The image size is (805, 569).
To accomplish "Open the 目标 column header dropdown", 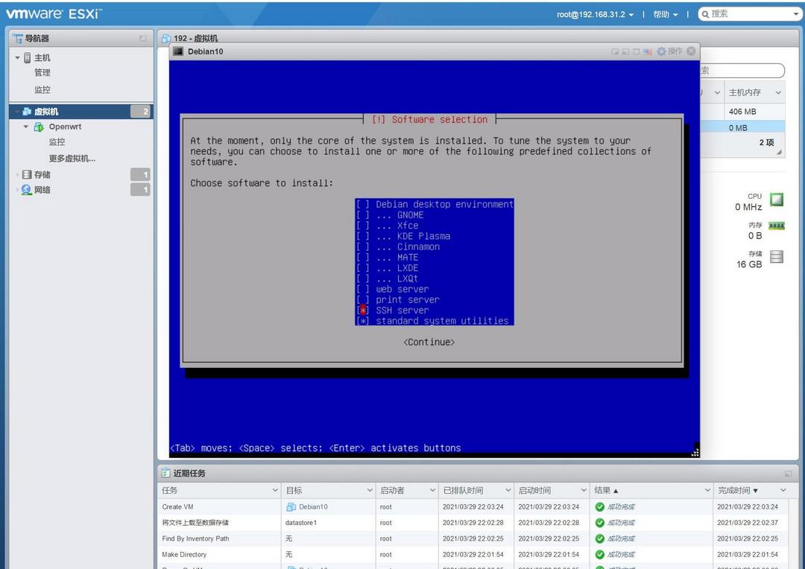I will click(x=370, y=491).
